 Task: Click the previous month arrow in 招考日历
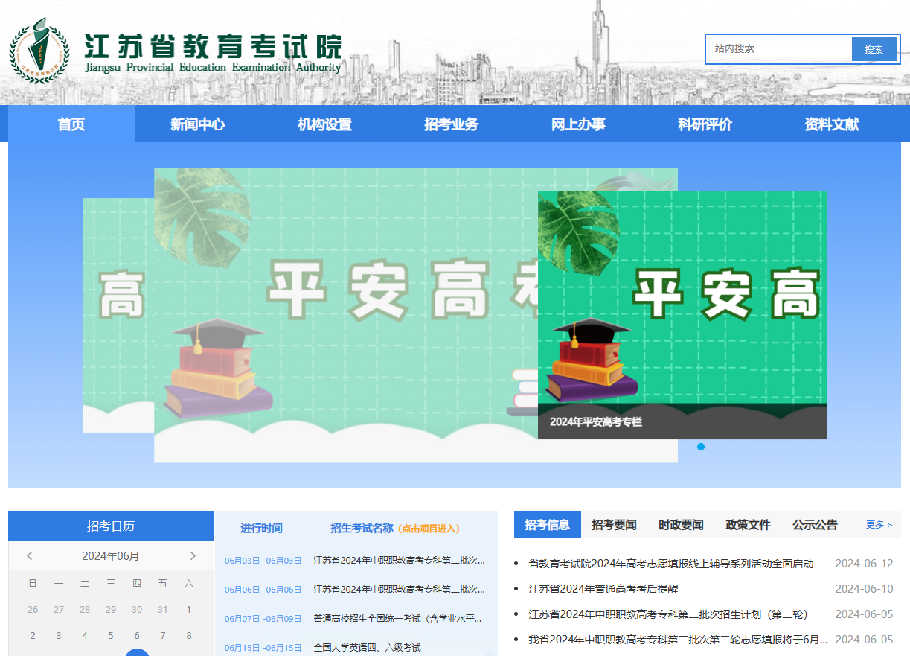point(30,555)
